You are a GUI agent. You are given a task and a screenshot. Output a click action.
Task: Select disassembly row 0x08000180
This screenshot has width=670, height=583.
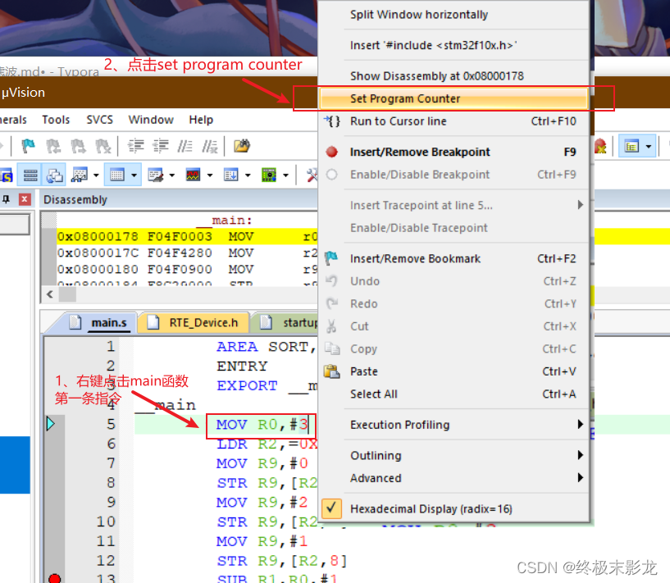[x=187, y=269]
